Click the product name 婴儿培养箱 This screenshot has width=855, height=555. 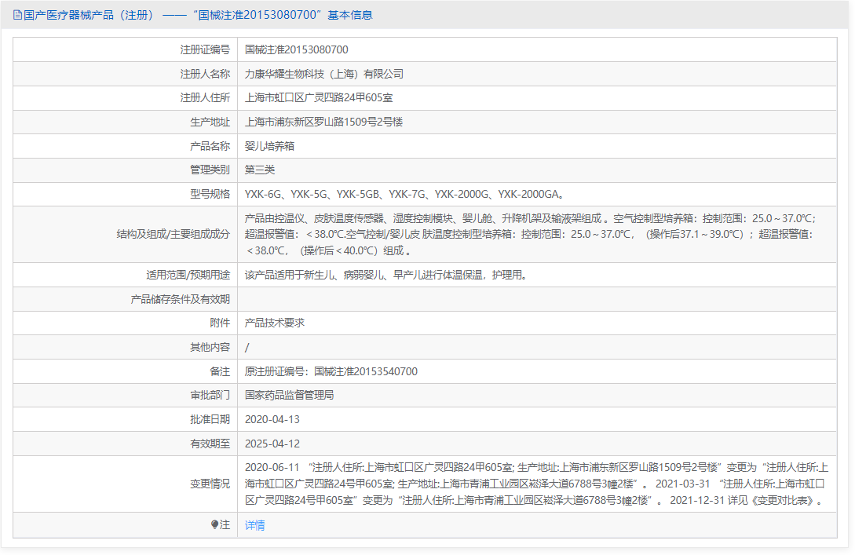(x=269, y=146)
